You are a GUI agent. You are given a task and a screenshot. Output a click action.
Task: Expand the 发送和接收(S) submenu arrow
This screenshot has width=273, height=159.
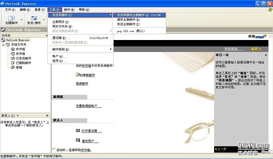point(111,15)
